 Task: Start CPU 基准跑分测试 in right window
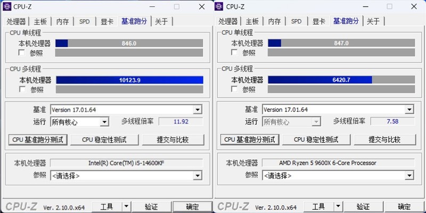[250, 140]
